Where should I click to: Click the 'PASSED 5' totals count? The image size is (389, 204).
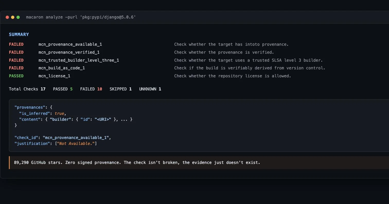(x=63, y=89)
